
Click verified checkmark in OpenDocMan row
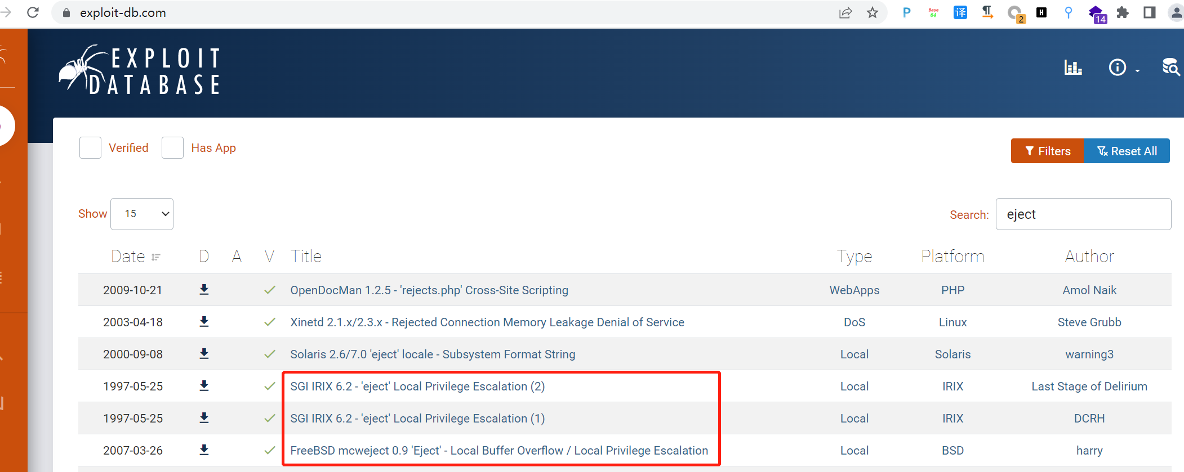point(270,290)
